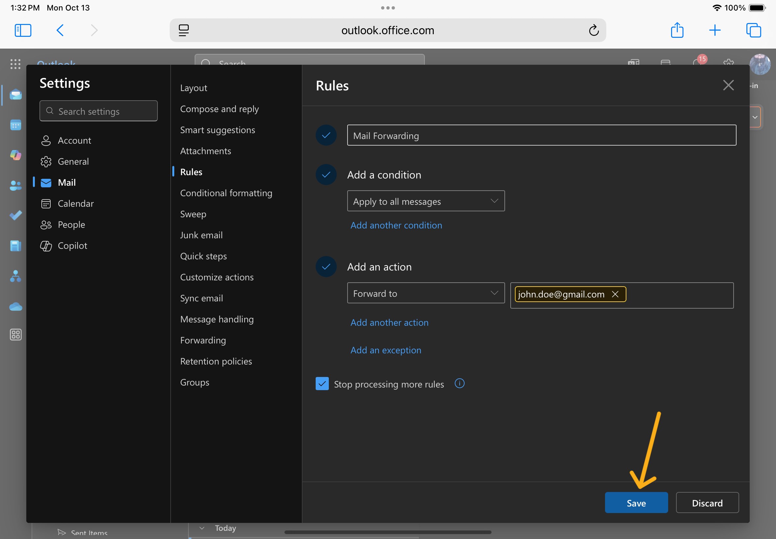Click Add another condition link
Screen dimensions: 776x539
[396, 225]
